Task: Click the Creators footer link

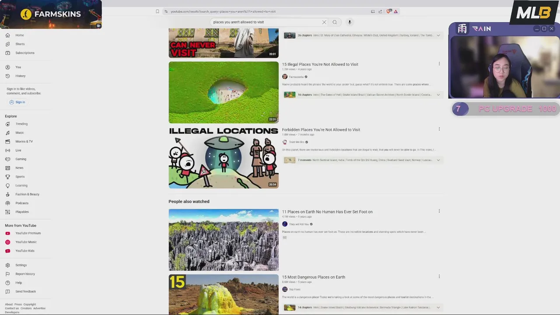Action: click(x=26, y=308)
